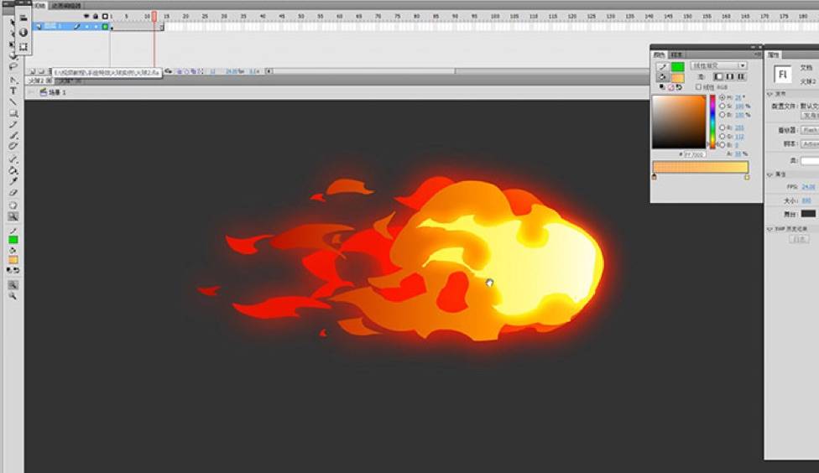Select the G green radio button

point(722,136)
